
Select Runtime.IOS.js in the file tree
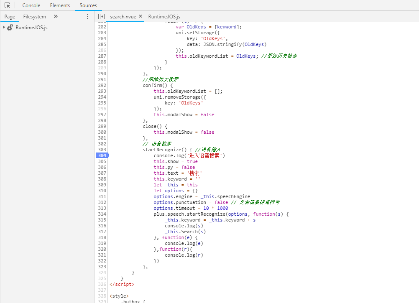(31, 28)
